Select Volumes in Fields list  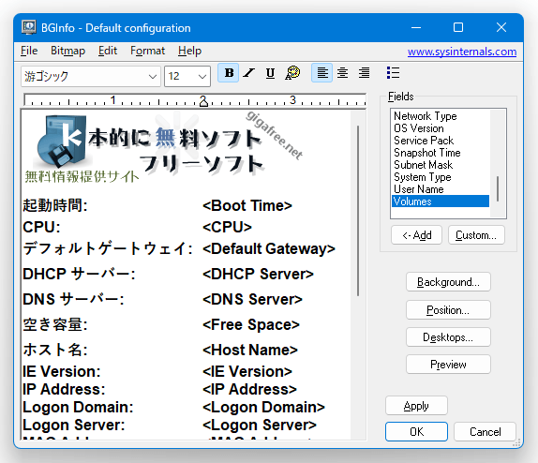[441, 202]
